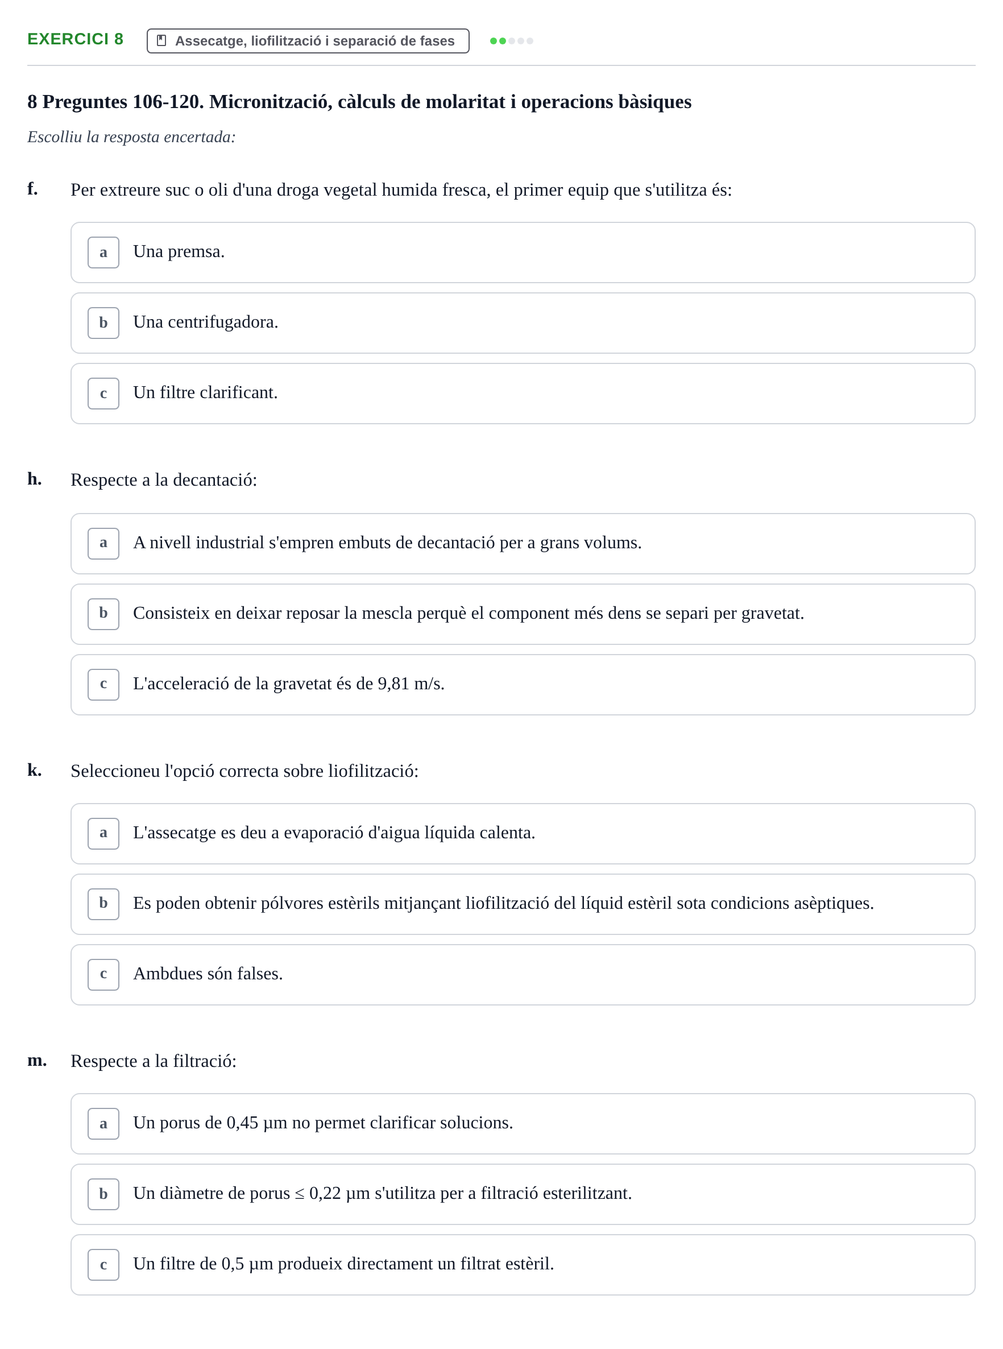Screen dimensions: 1003x1349
Task: Select liofilització option about evaporació d'aigua
Action: click(523, 834)
